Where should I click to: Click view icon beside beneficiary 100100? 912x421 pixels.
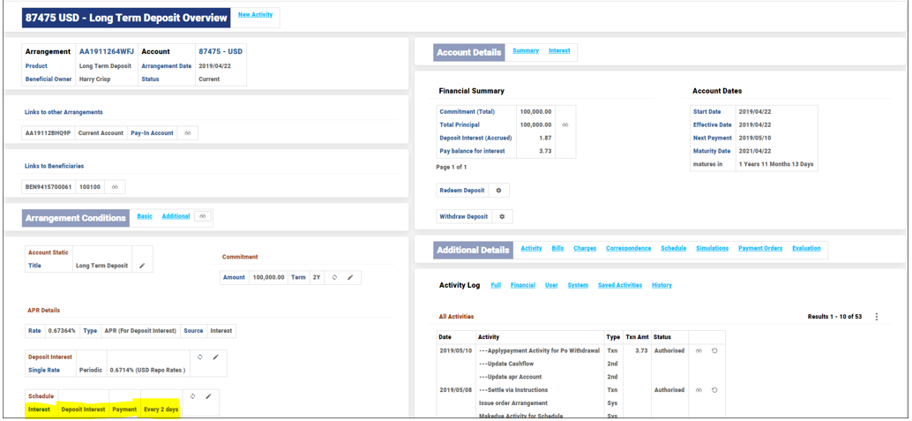[115, 187]
